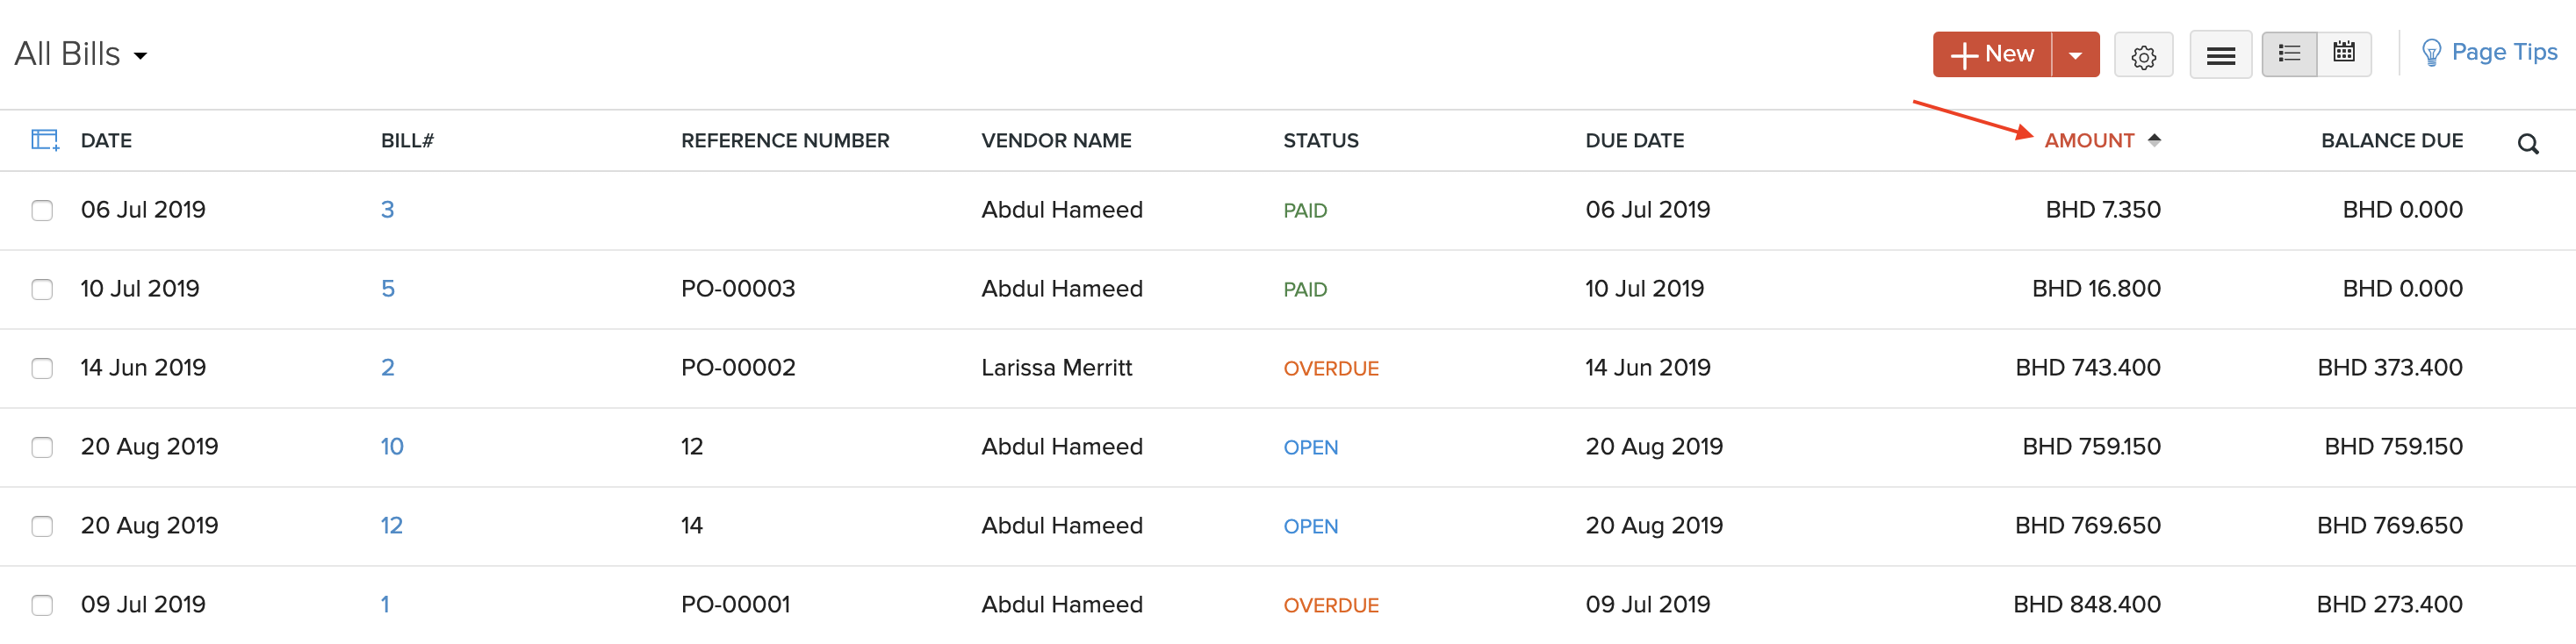Open the New button dropdown arrow
The image size is (2576, 644).
click(2075, 55)
